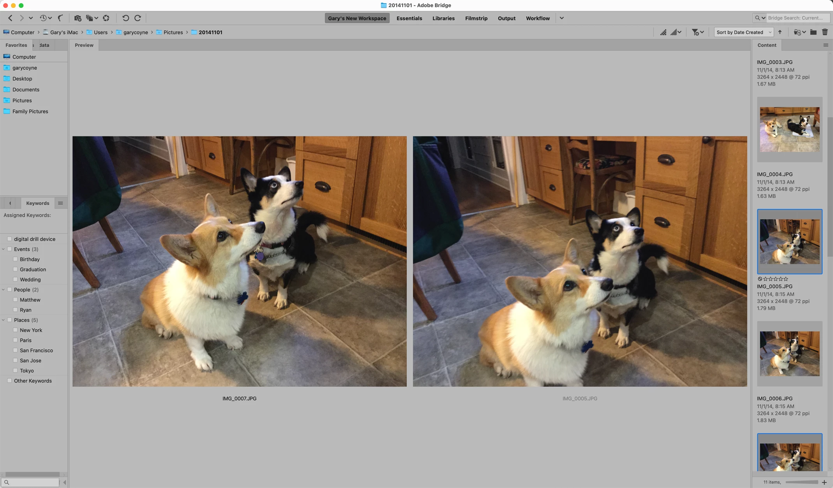
Task: Open Family Pictures in Favorites
Action: tap(30, 111)
